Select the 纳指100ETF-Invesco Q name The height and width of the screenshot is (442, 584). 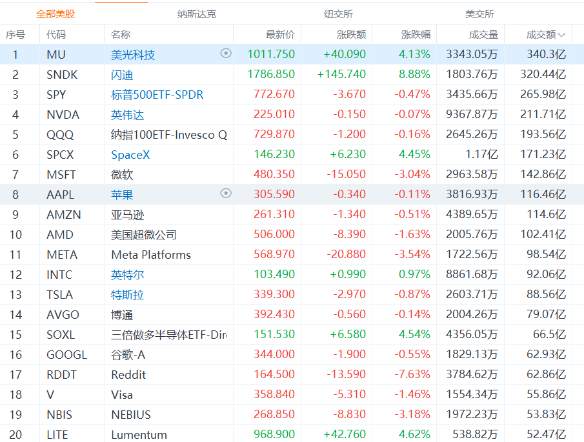[x=169, y=134]
